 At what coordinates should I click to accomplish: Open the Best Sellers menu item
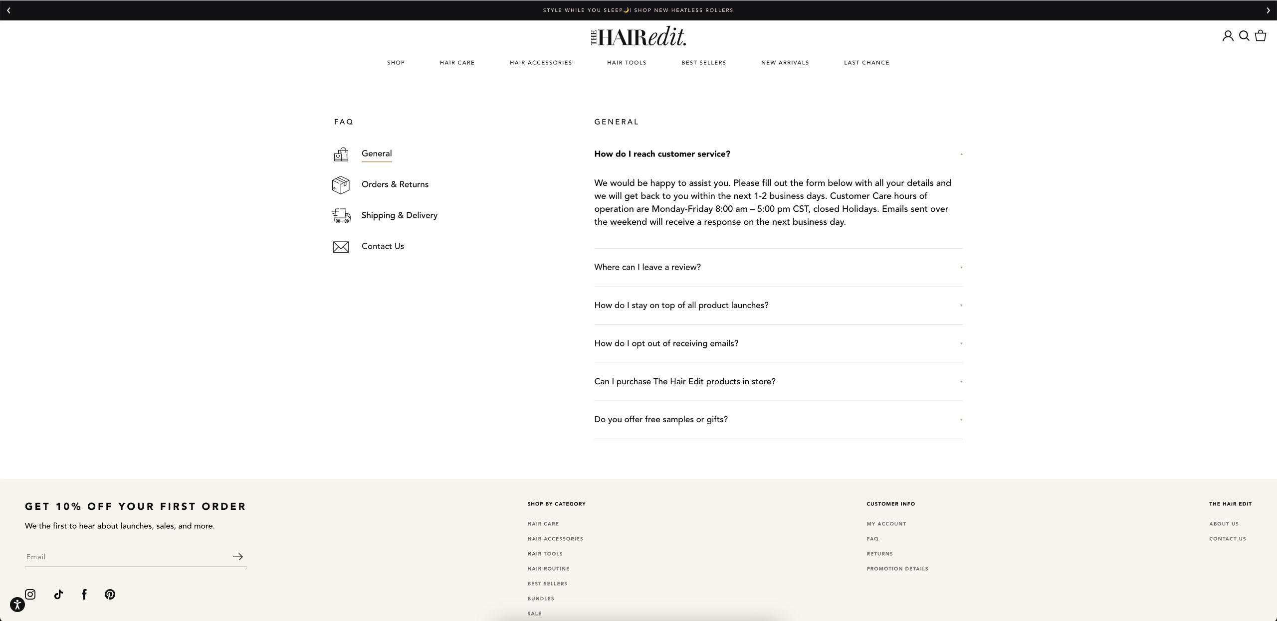703,63
